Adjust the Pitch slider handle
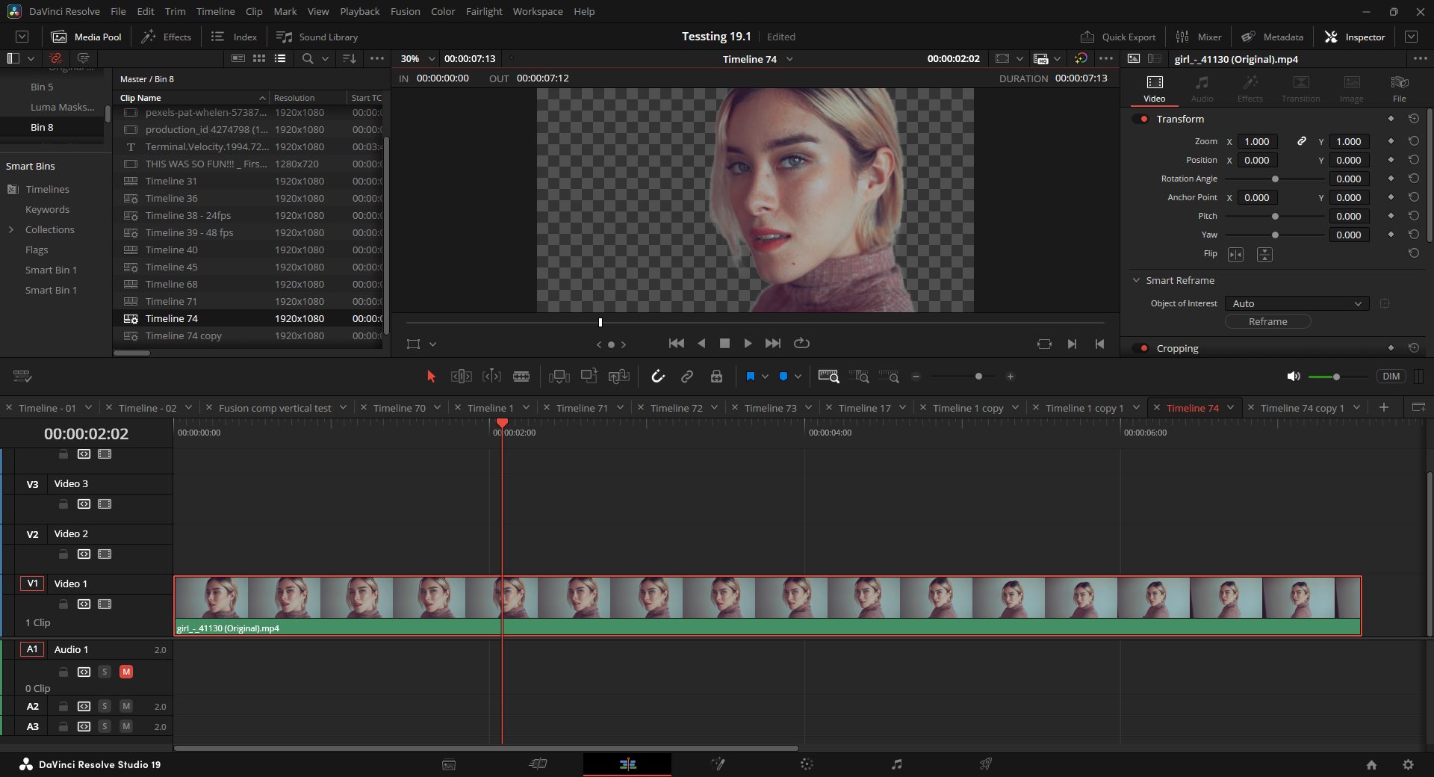The image size is (1434, 777). tap(1275, 216)
